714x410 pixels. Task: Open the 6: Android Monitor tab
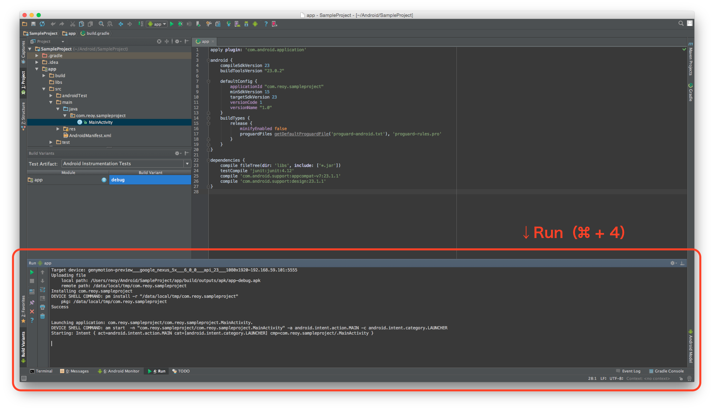pos(119,371)
